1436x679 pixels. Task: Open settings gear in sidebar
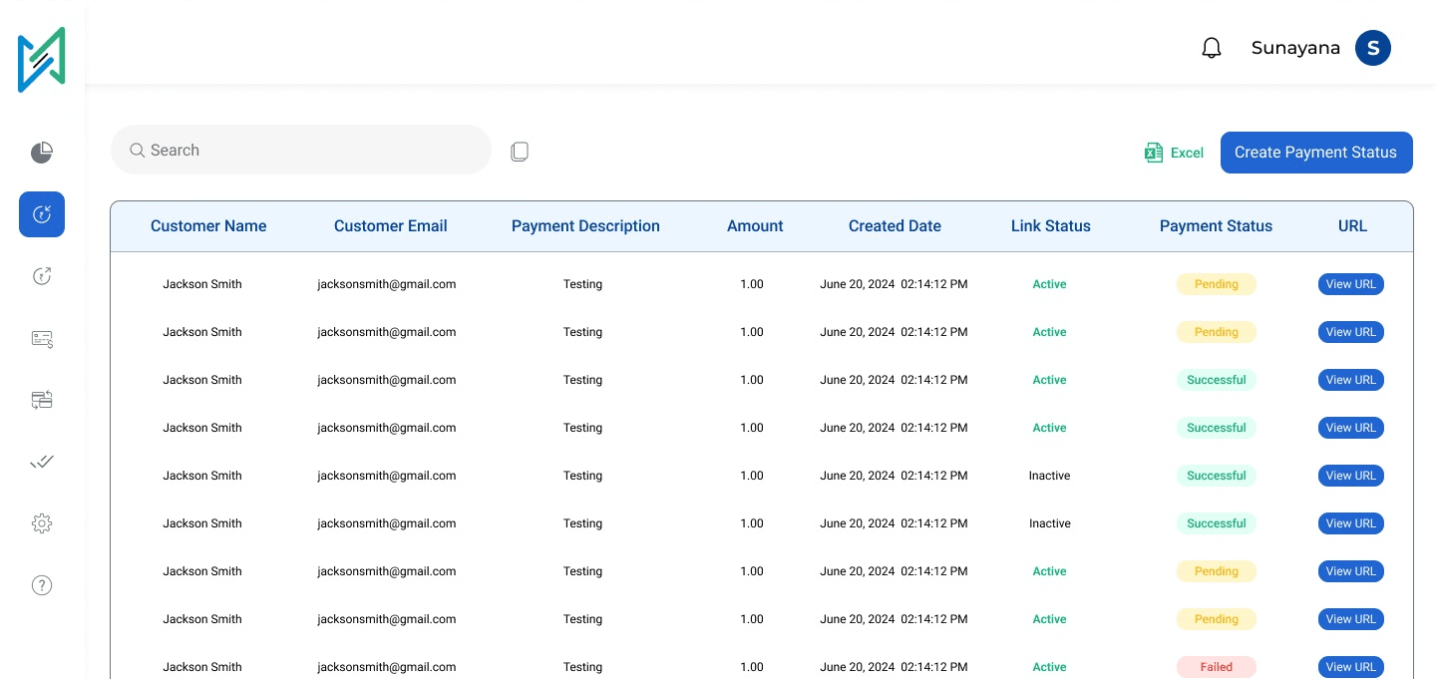click(x=42, y=523)
